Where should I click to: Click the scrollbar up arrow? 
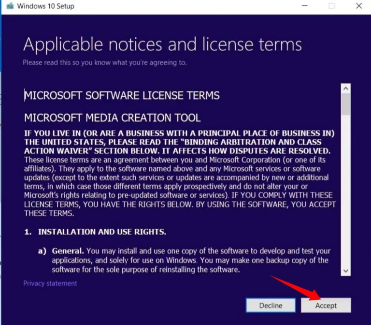pyautogui.click(x=346, y=89)
